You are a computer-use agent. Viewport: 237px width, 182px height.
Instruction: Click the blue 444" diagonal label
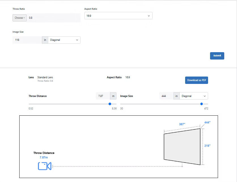tap(207, 122)
